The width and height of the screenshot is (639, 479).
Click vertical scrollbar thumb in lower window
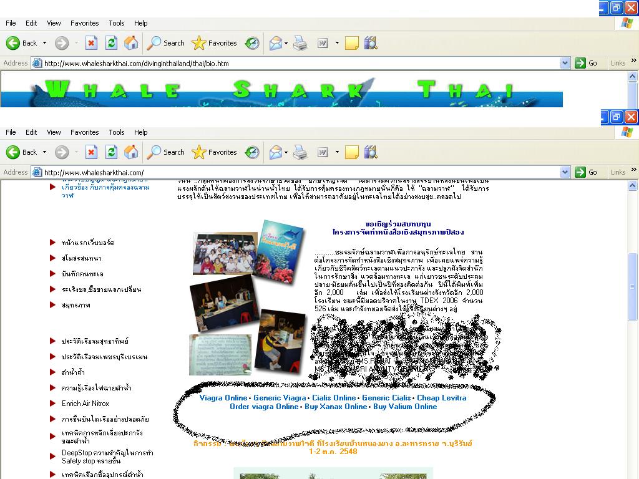(x=633, y=287)
